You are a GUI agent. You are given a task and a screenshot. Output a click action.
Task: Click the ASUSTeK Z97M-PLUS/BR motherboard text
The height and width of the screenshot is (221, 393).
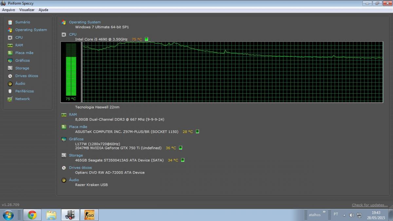127,132
